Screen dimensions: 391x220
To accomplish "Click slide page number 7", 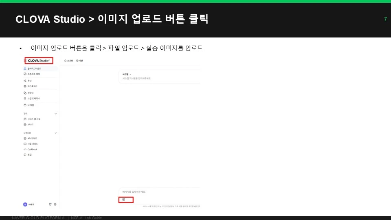I will [386, 19].
